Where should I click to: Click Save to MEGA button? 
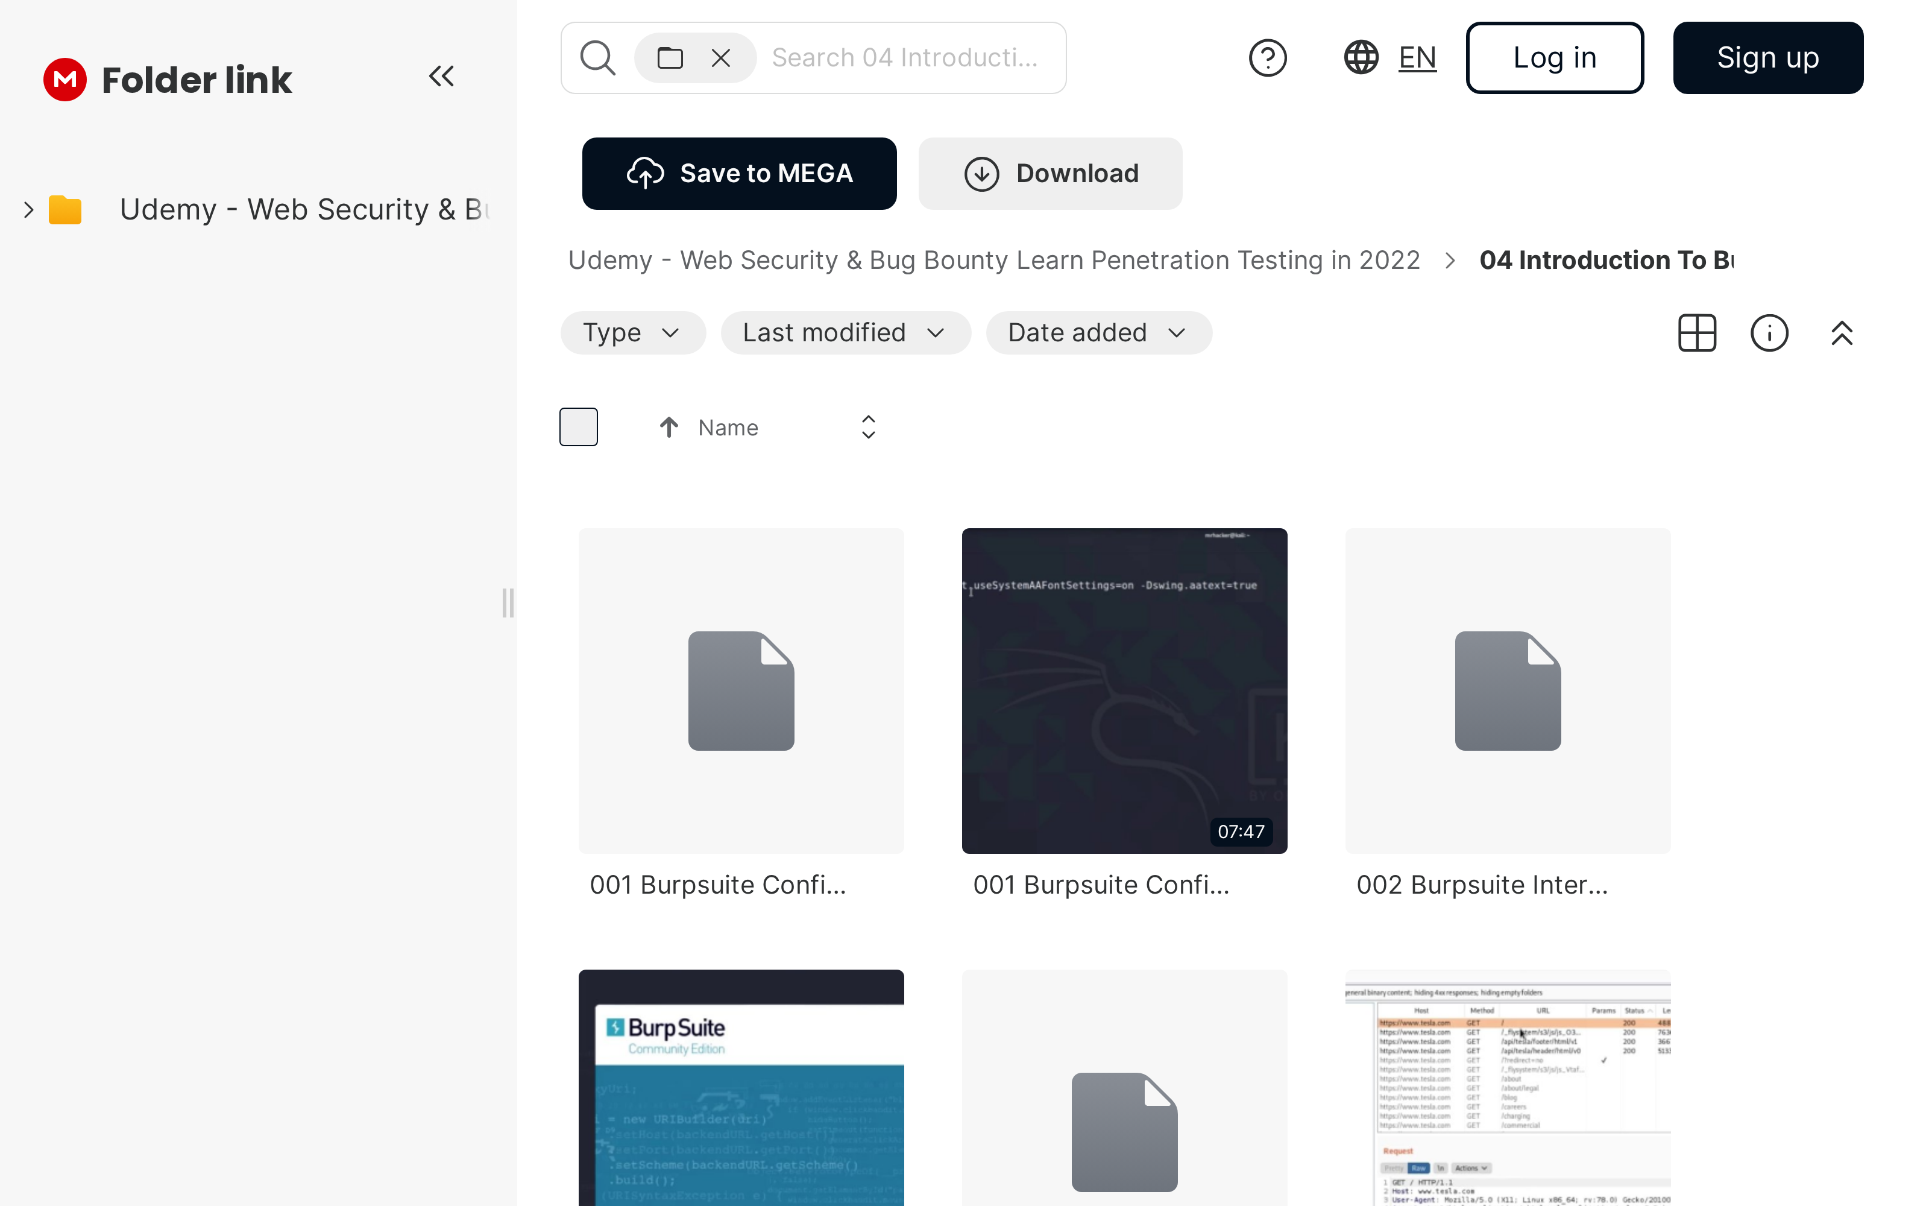(x=739, y=173)
